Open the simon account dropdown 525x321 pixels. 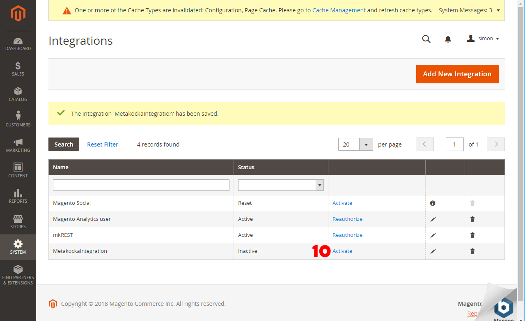point(483,39)
